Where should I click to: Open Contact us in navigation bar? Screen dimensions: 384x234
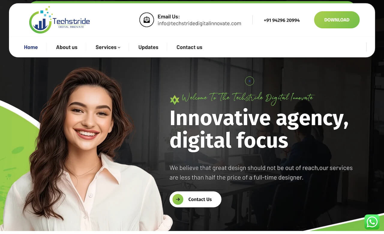189,47
